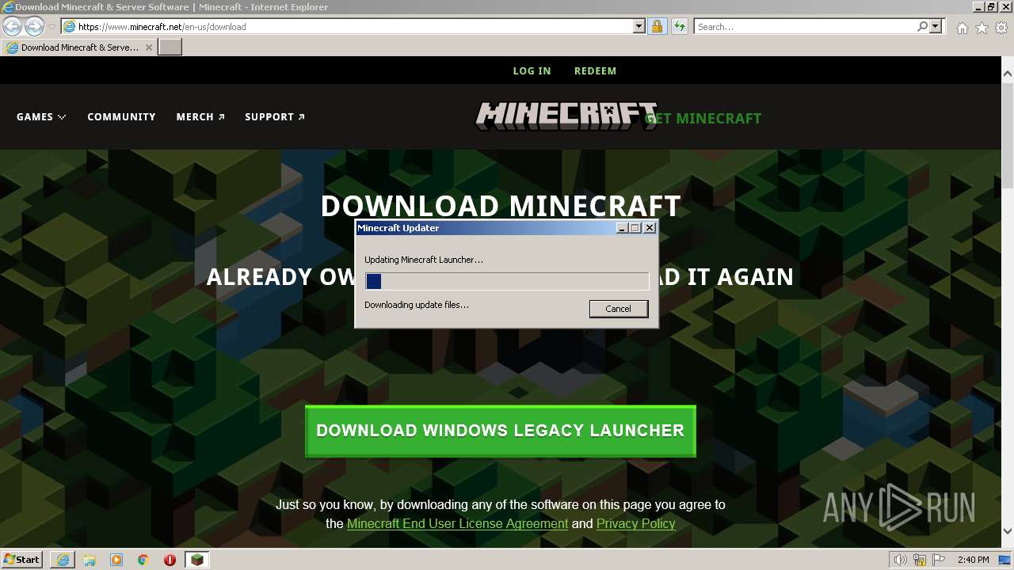
Task: Open the SUPPORT menu link
Action: click(x=275, y=116)
